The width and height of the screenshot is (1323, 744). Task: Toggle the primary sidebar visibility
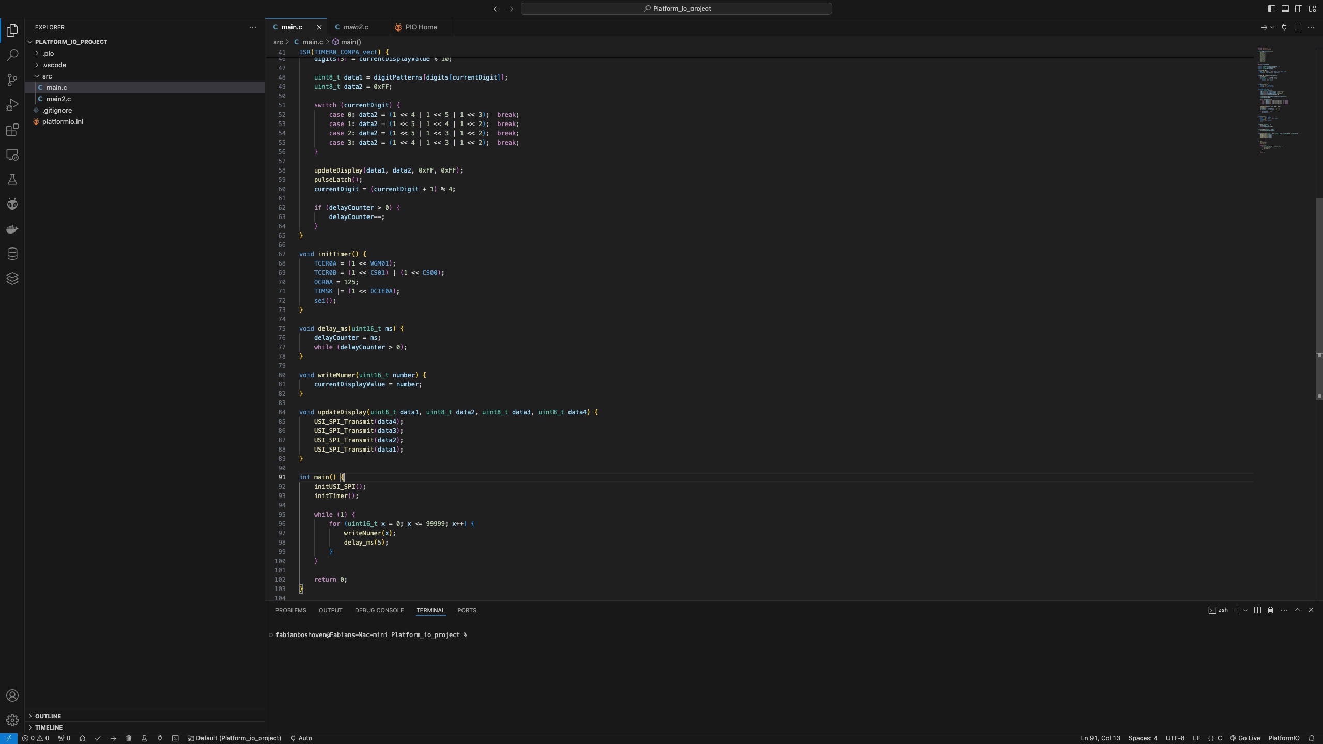[x=1271, y=8]
